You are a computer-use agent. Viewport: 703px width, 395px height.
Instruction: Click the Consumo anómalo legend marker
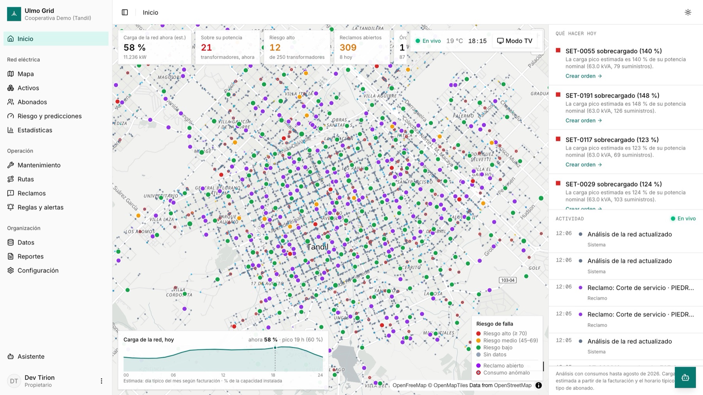click(478, 373)
